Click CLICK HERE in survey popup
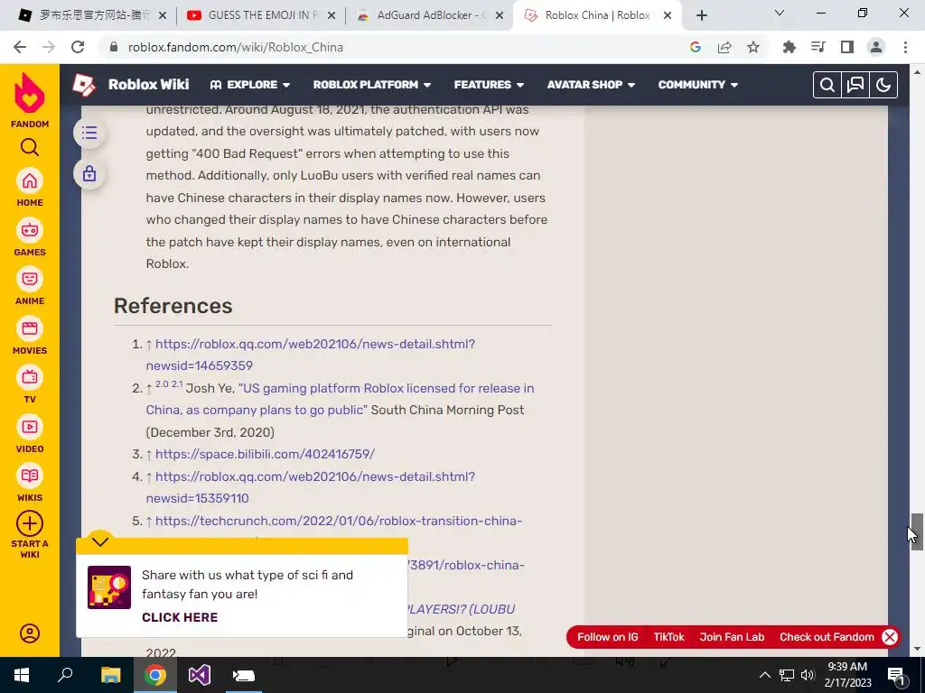The image size is (925, 693). pyautogui.click(x=180, y=617)
